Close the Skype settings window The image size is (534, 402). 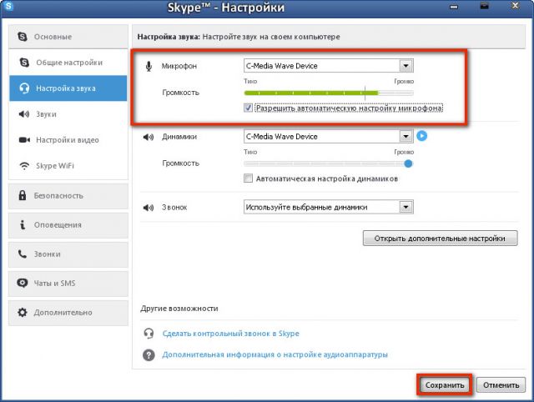click(515, 6)
